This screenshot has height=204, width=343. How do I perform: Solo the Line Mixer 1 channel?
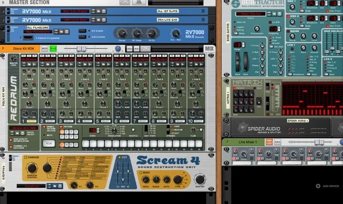[277, 142]
